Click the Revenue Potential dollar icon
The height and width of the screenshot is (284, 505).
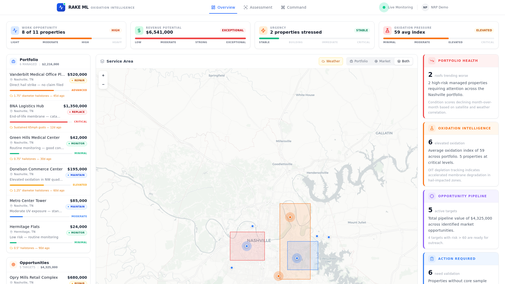point(139,31)
